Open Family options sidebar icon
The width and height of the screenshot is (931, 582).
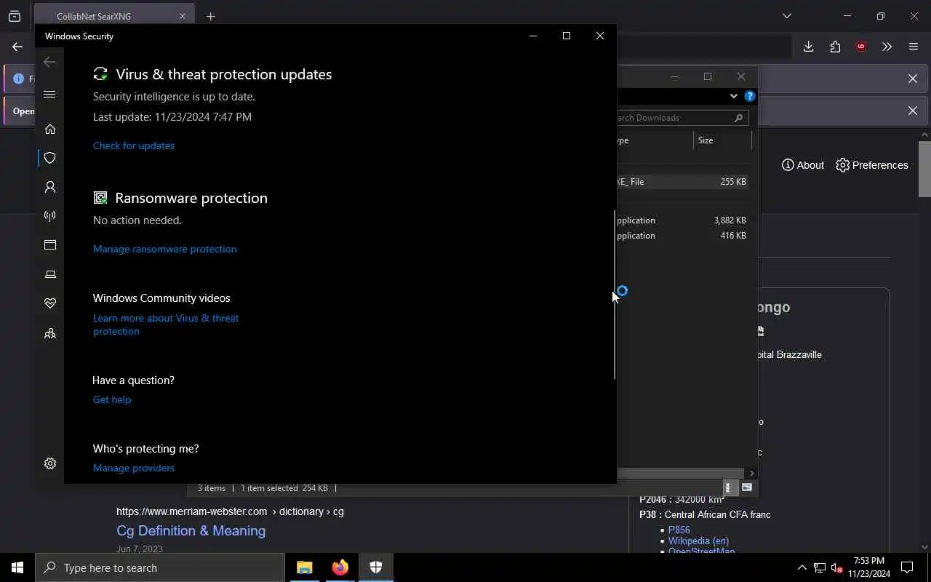point(50,333)
